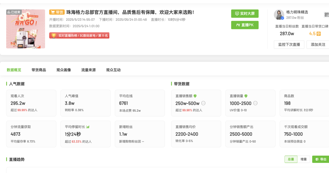The height and width of the screenshot is (173, 329).
Task: Open the 带货商品 tab
Action: 39,70
